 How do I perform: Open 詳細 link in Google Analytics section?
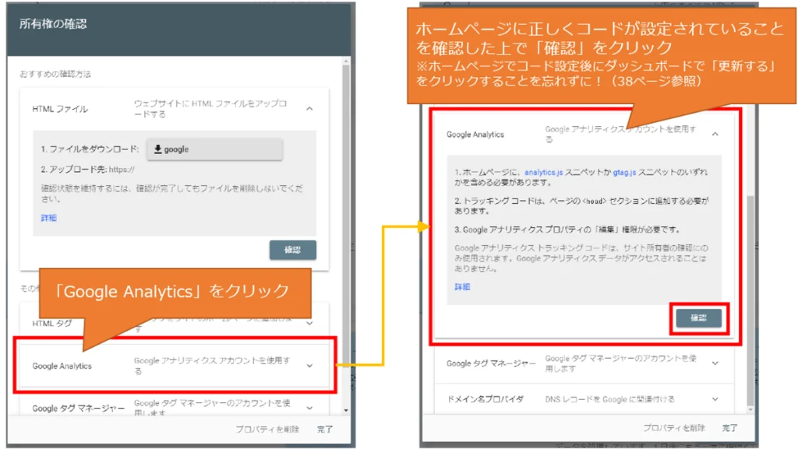click(x=463, y=287)
